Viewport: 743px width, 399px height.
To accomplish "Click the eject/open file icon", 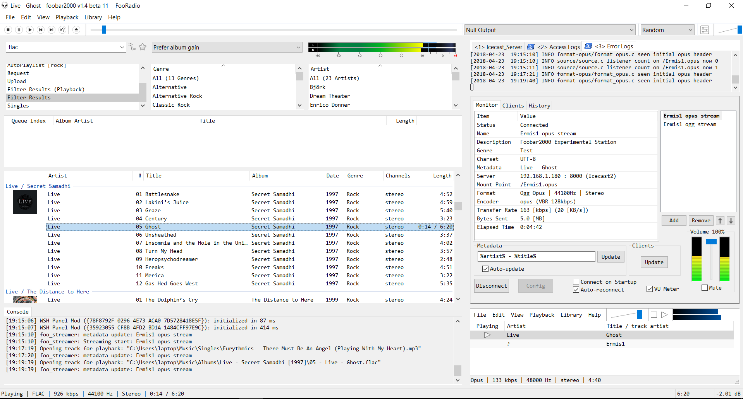I will click(x=76, y=30).
